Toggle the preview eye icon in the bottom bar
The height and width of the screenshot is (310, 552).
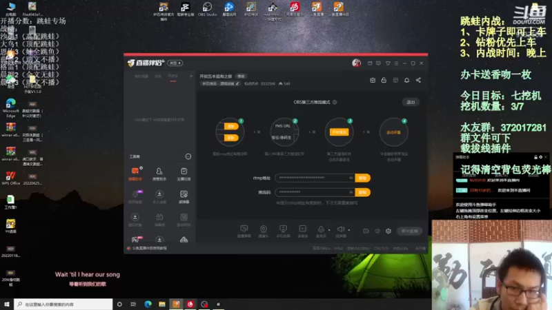(x=377, y=231)
